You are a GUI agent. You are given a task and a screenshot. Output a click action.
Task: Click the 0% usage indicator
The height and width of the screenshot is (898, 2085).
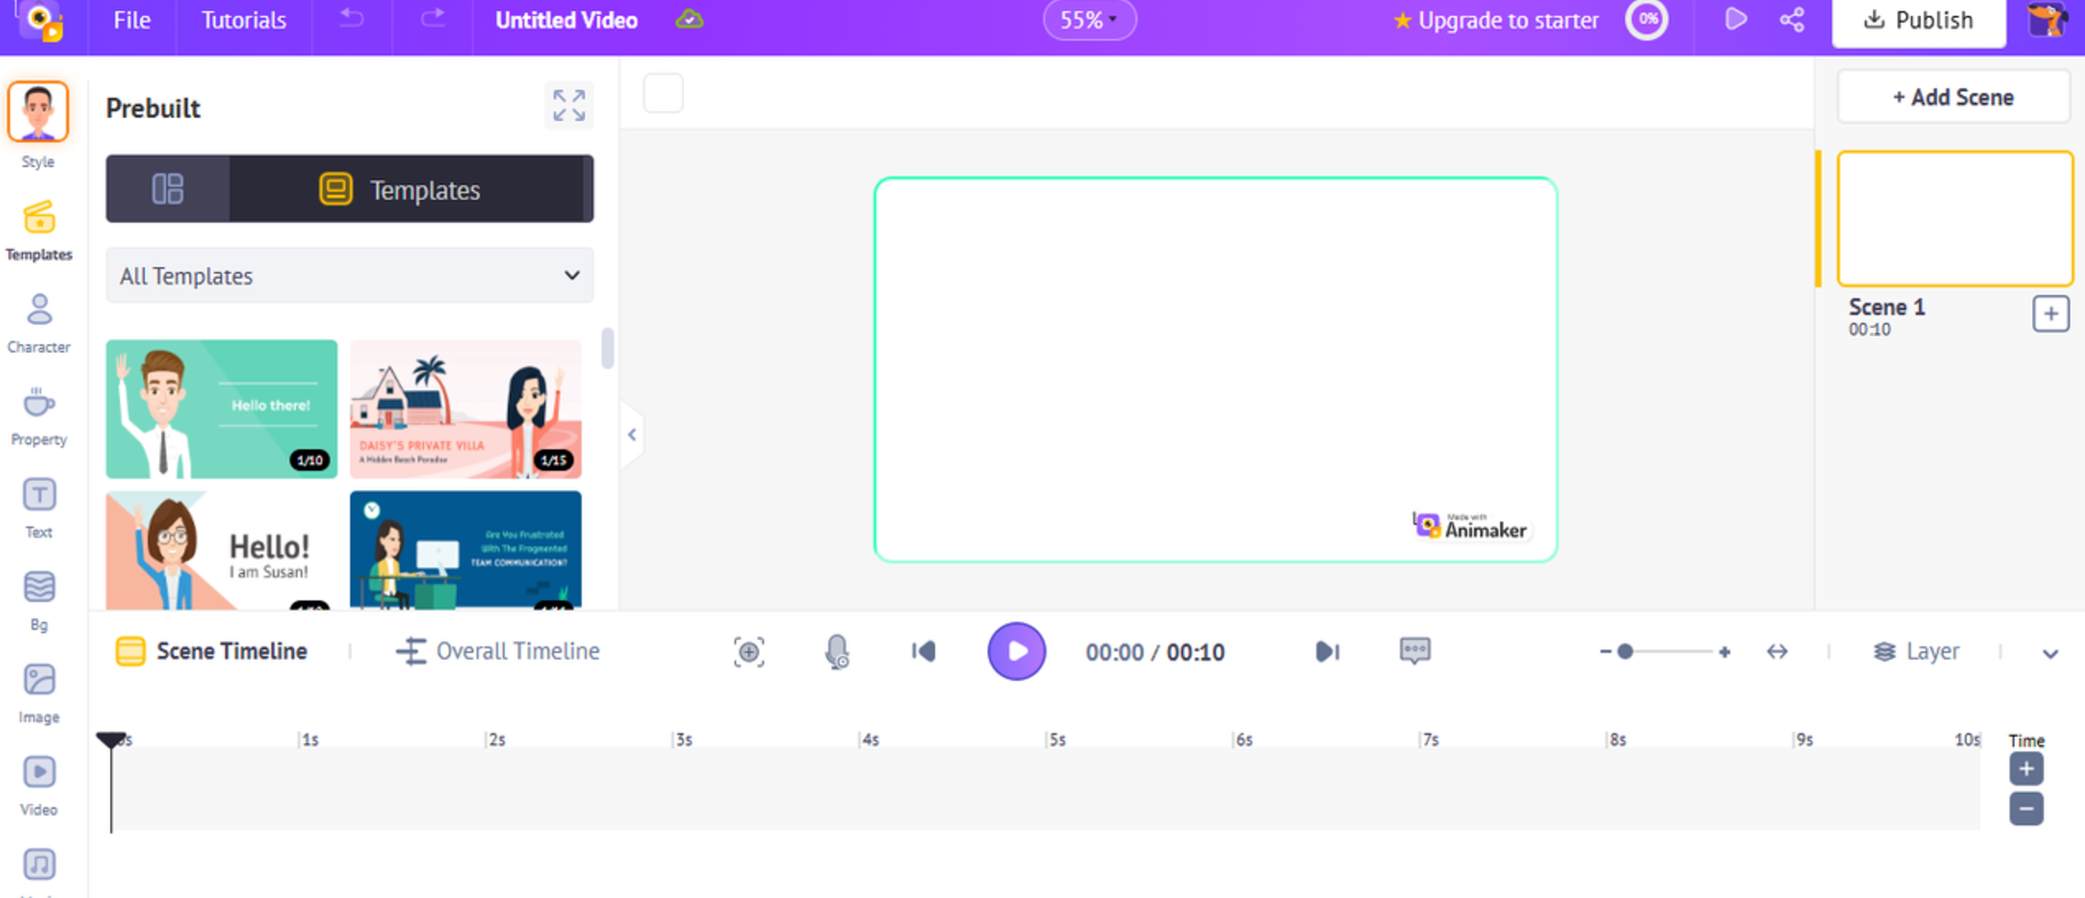click(1648, 20)
